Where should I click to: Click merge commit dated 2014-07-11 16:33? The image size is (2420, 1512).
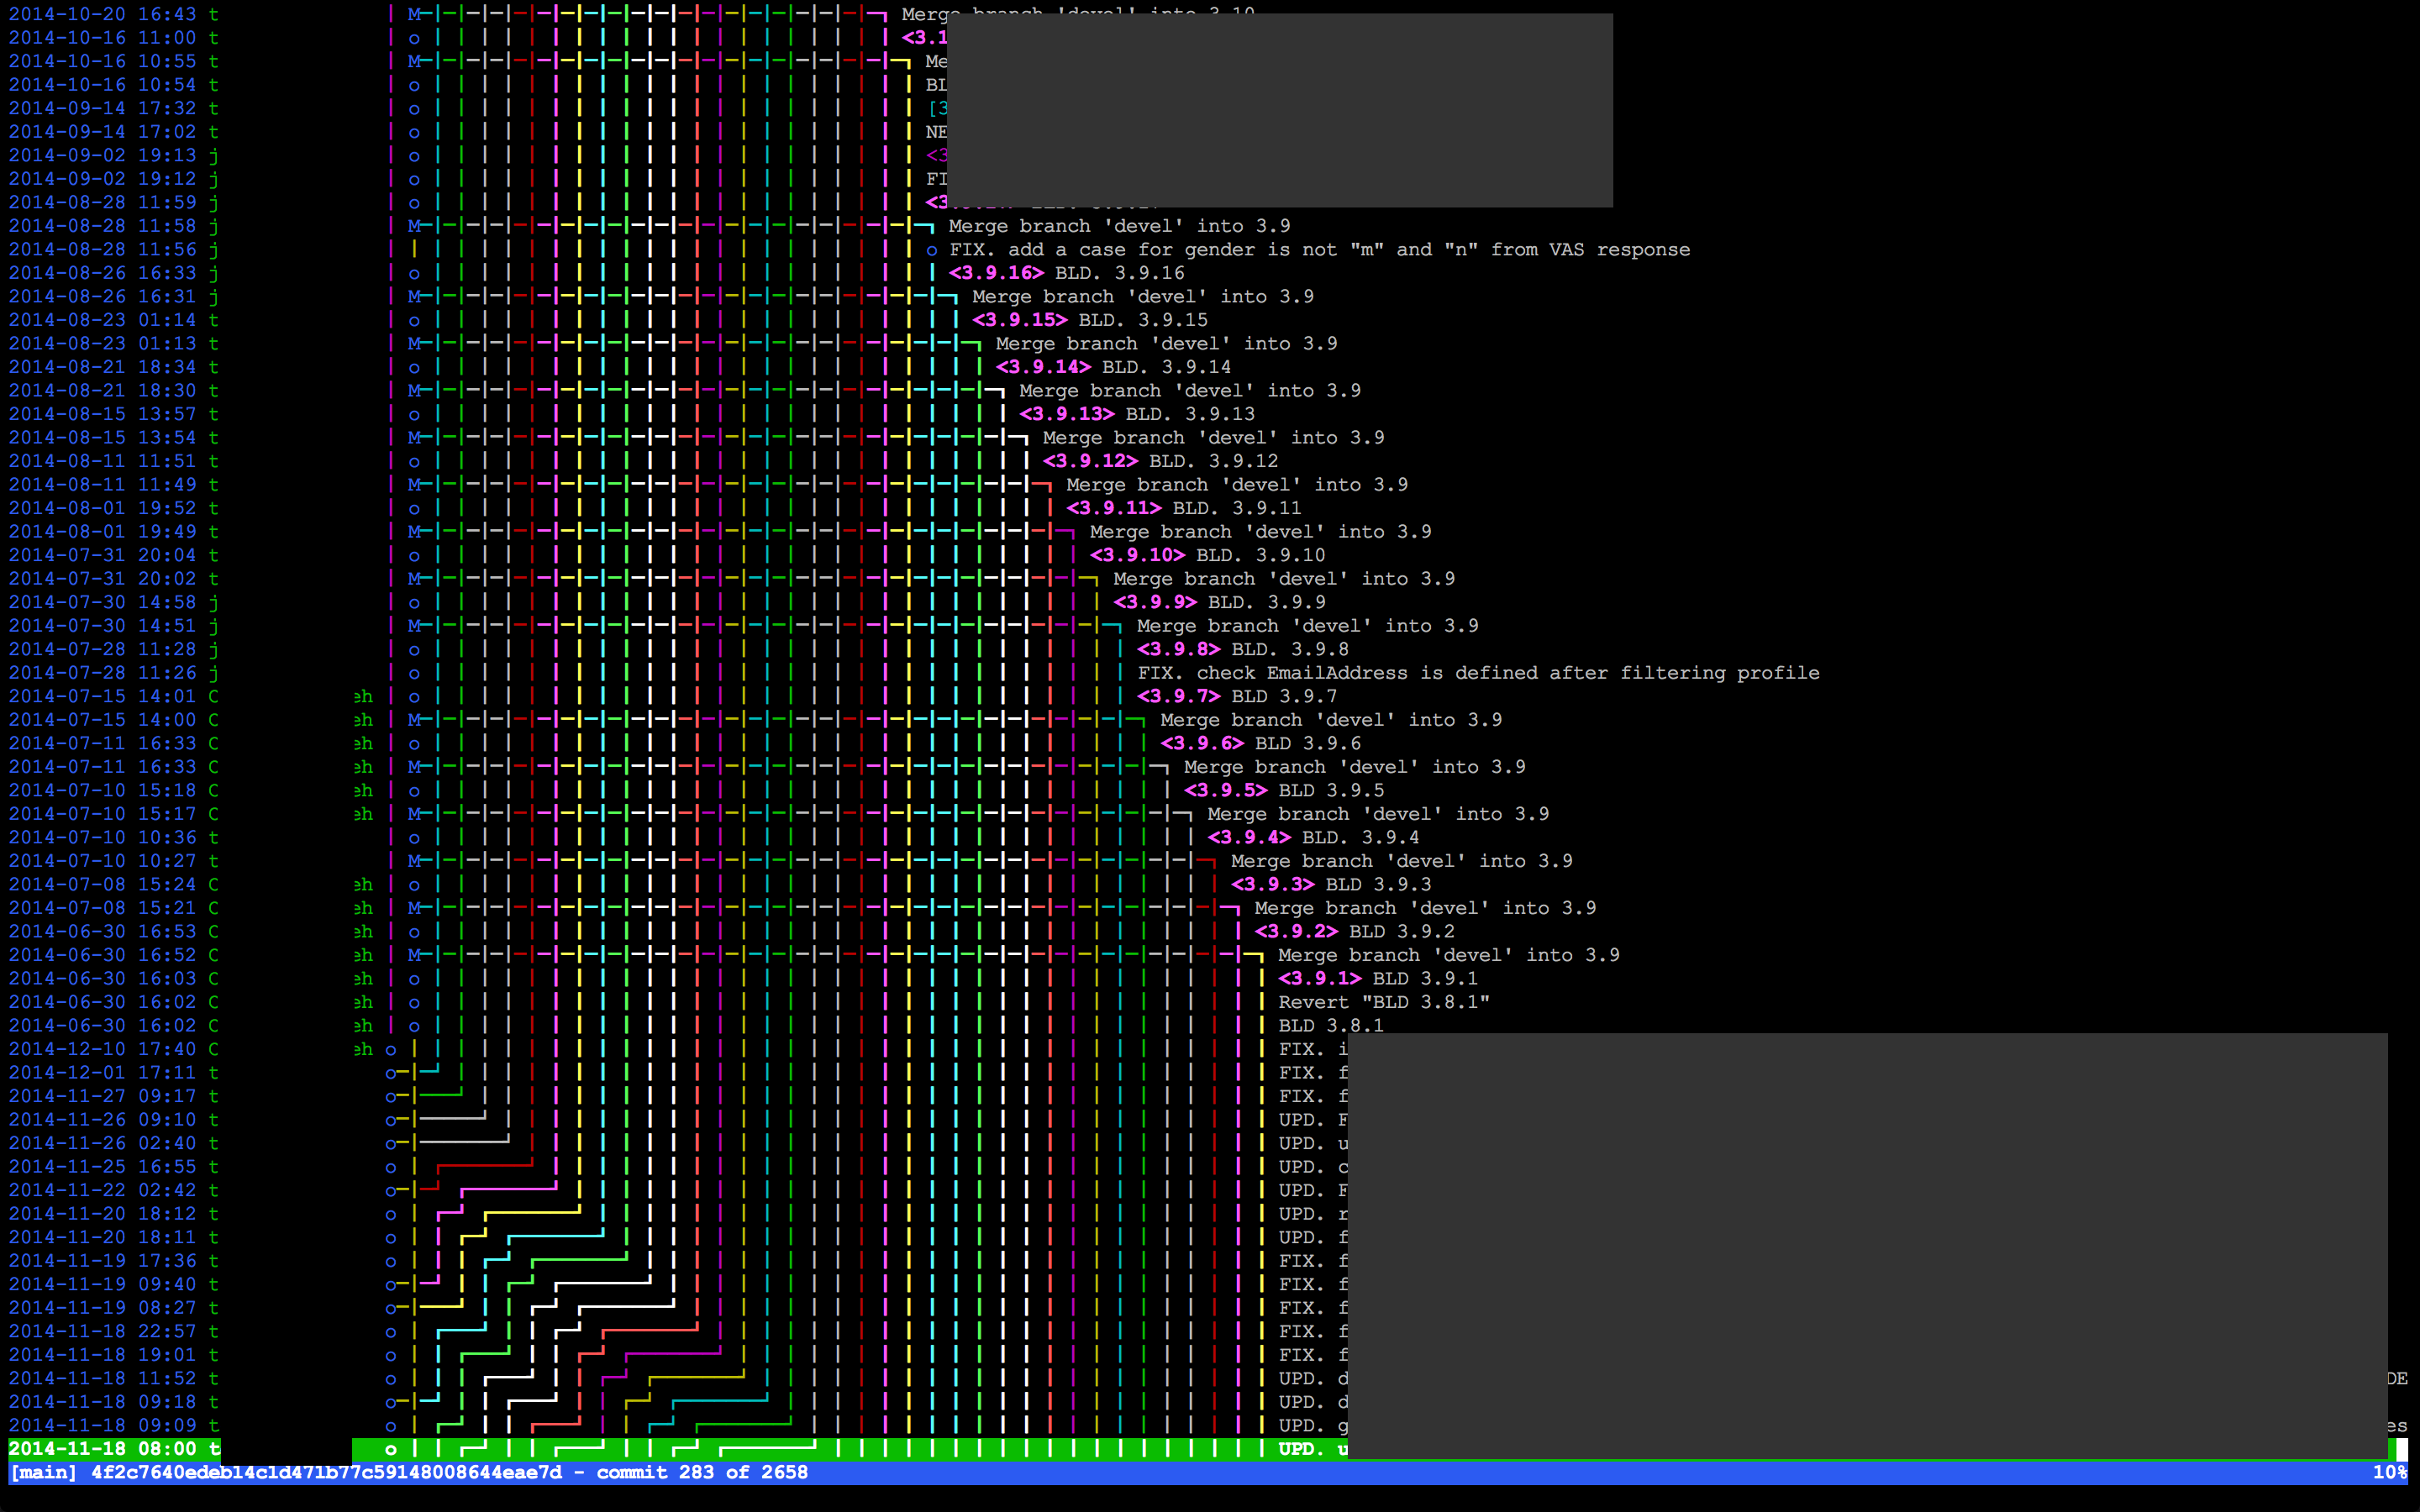tap(1354, 767)
